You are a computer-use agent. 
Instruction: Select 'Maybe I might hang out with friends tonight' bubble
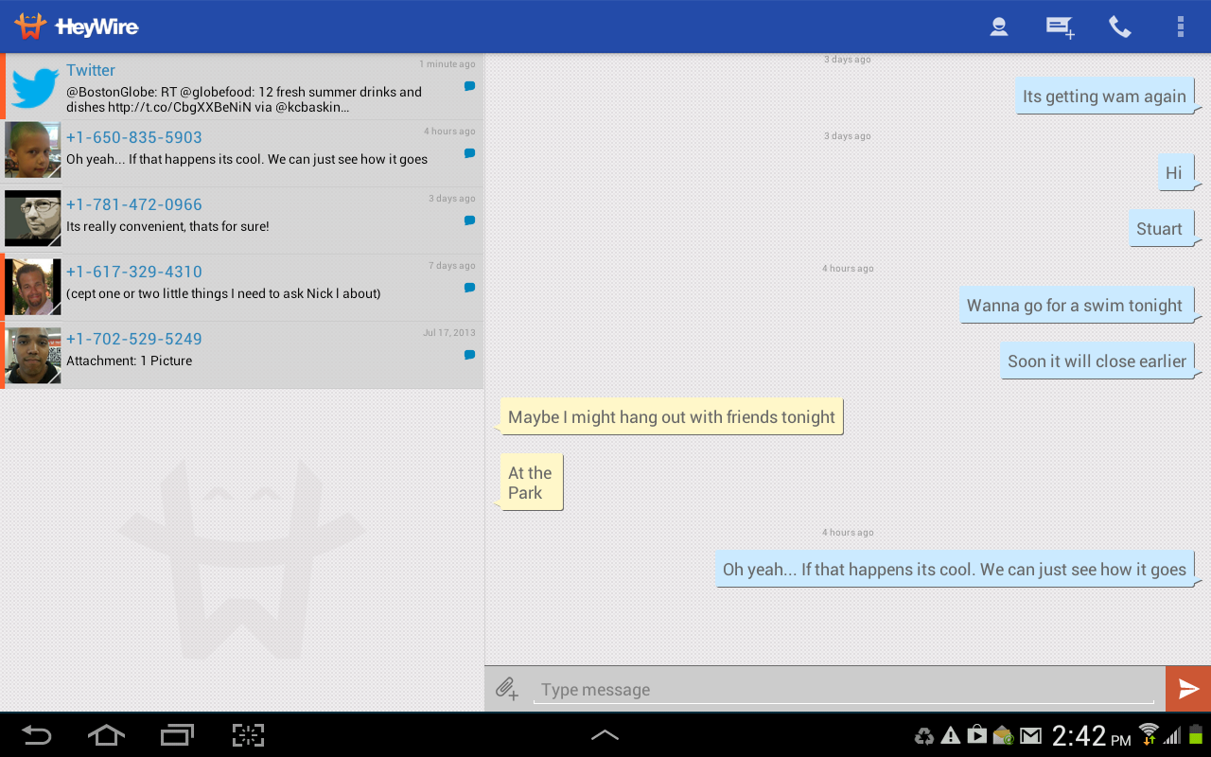[672, 417]
